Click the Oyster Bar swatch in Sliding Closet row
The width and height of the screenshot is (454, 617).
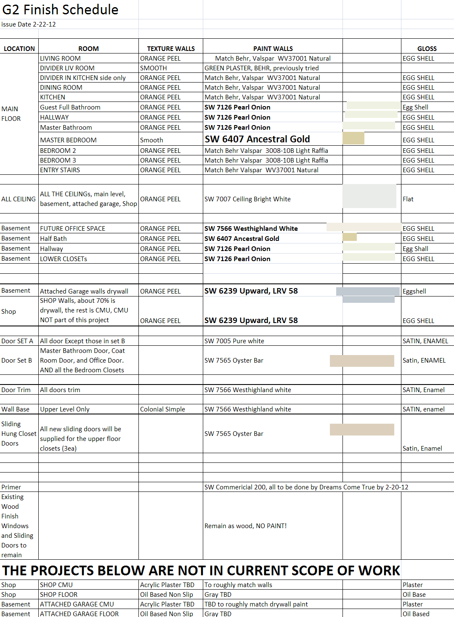[362, 430]
